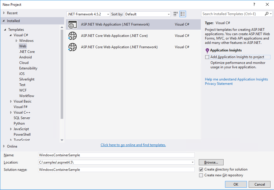
Task: Click the search magnifier icon
Action: (266, 14)
